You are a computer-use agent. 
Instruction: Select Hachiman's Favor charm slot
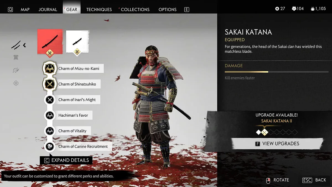(68, 115)
